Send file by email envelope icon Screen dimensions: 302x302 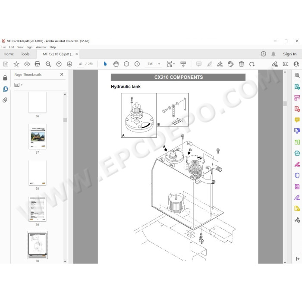tap(286, 64)
